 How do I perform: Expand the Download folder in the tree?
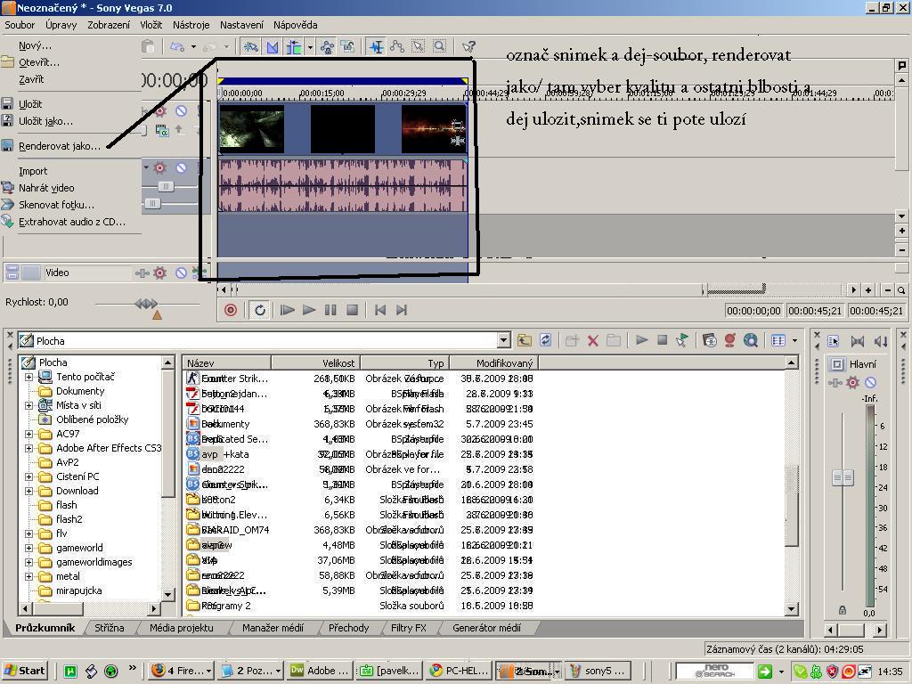(x=28, y=491)
